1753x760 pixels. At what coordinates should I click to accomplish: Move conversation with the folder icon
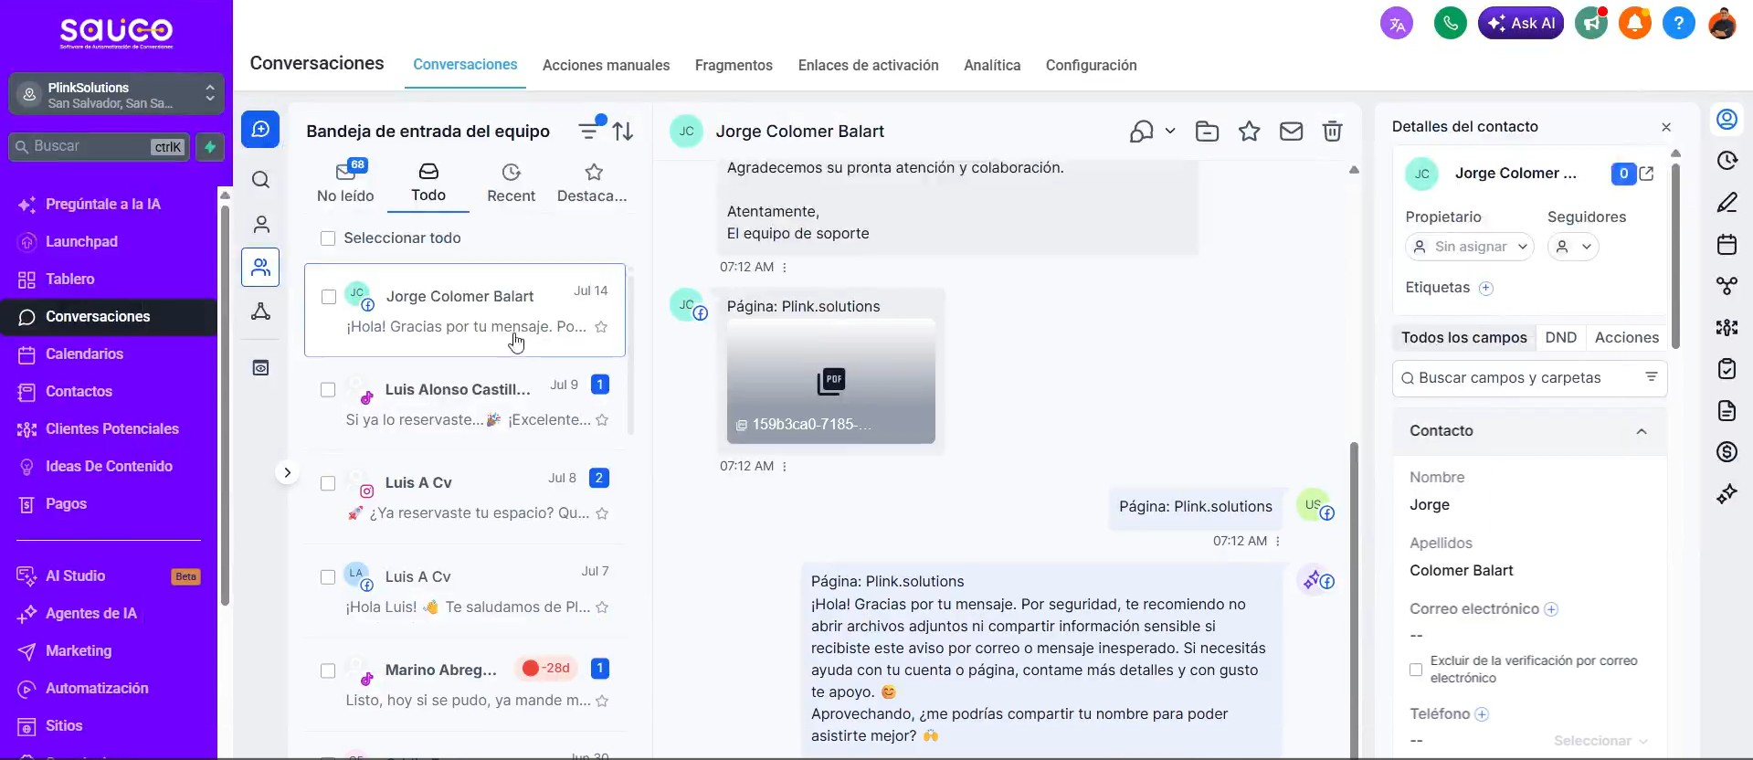coord(1207,132)
